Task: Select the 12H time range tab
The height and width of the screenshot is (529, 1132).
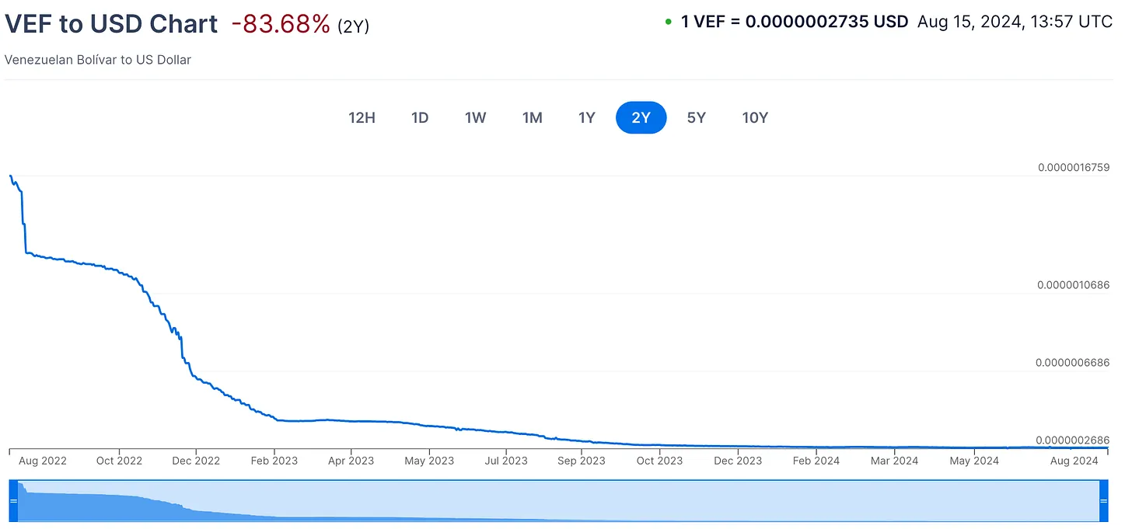Action: coord(362,118)
